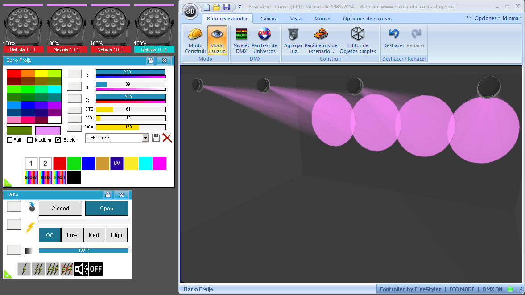525x295 pixels.
Task: Enable the Full checkbox
Action: (x=9, y=139)
